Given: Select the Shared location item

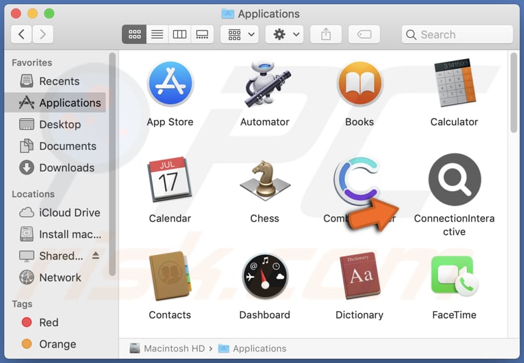Looking at the screenshot, I should tap(56, 255).
